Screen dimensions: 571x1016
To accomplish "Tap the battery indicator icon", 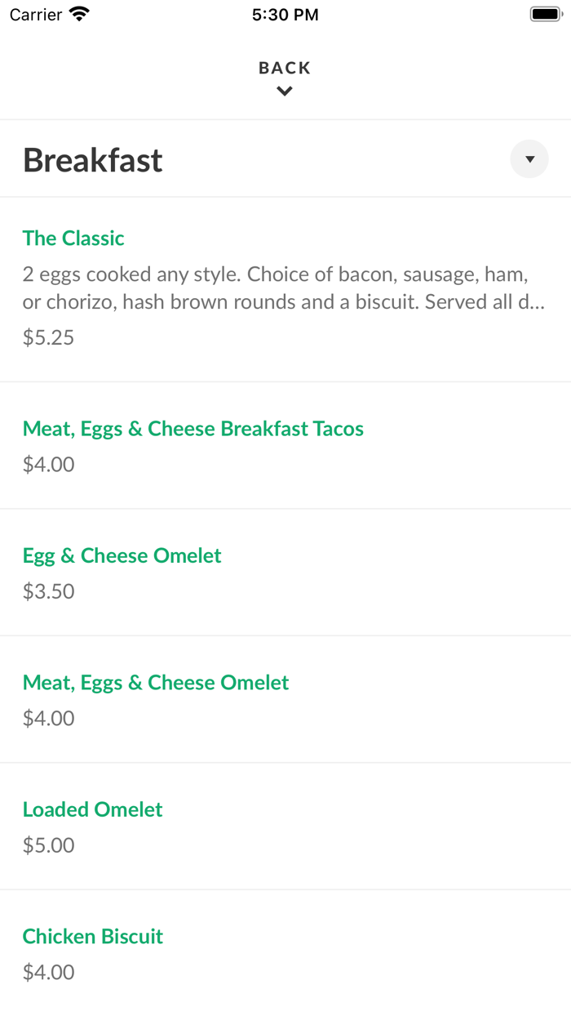I will pos(545,13).
